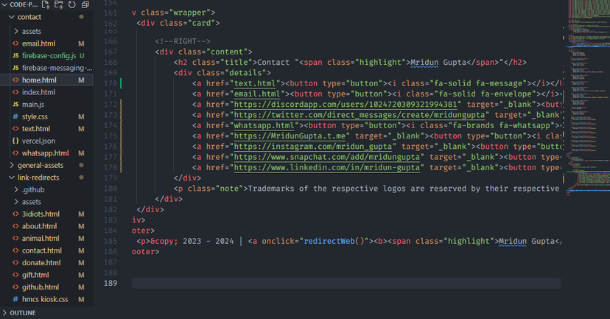Click the twitter.com direct_messages URL
Image resolution: width=610 pixels, height=319 pixels.
tap(360, 115)
